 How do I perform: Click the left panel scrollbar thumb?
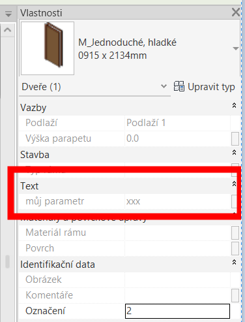[8, 262]
